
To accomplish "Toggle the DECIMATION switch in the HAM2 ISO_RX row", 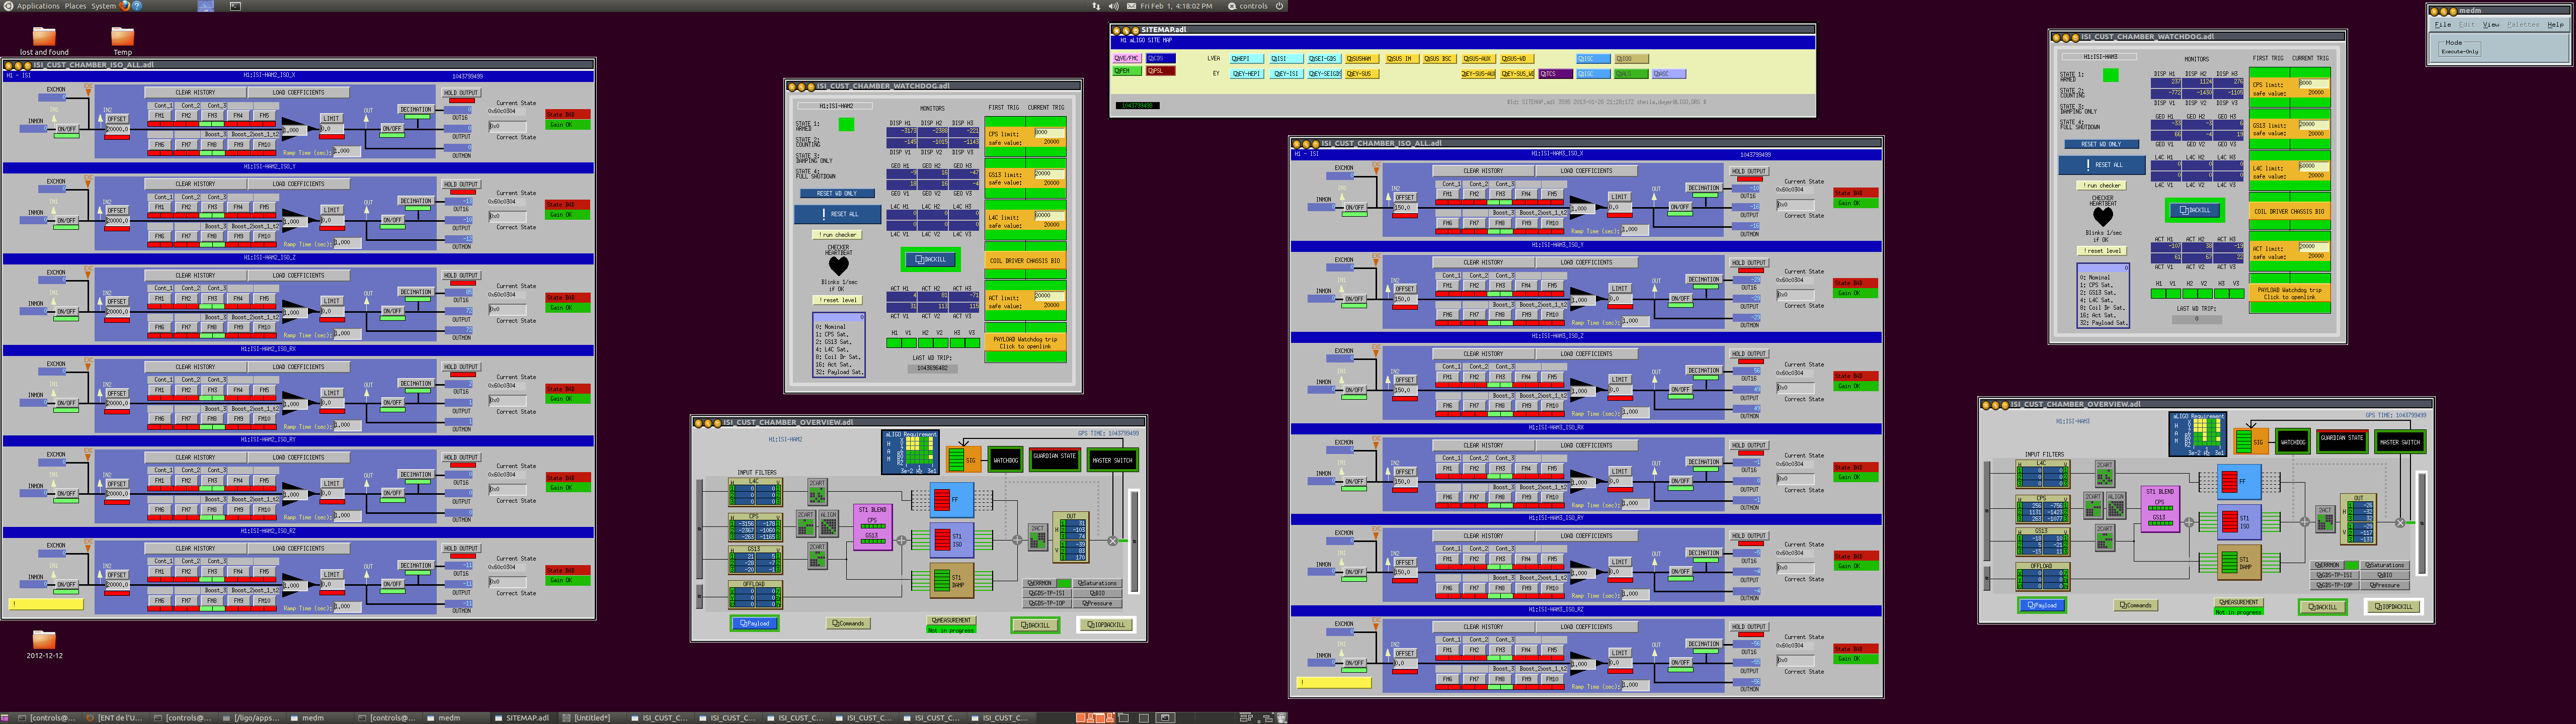I will click(415, 383).
